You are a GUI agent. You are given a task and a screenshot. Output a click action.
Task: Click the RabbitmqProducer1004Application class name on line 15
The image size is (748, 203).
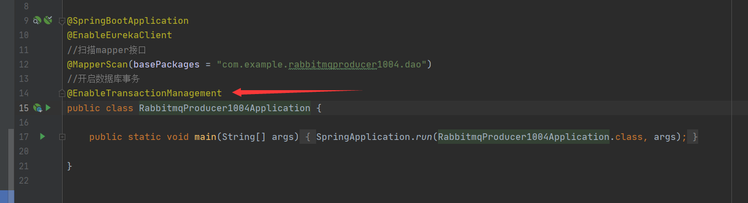click(x=225, y=108)
